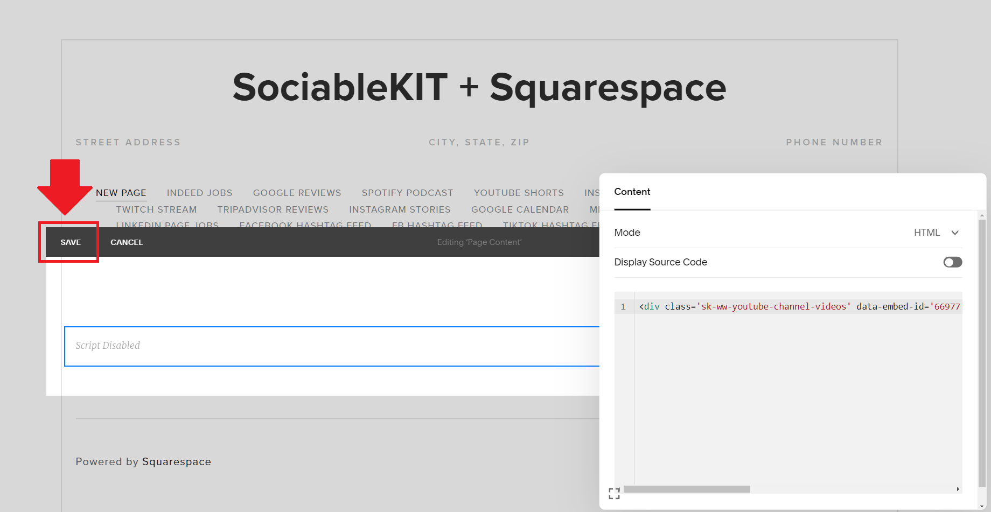
Task: Open the INSTAGRAM STORIES page
Action: point(400,209)
